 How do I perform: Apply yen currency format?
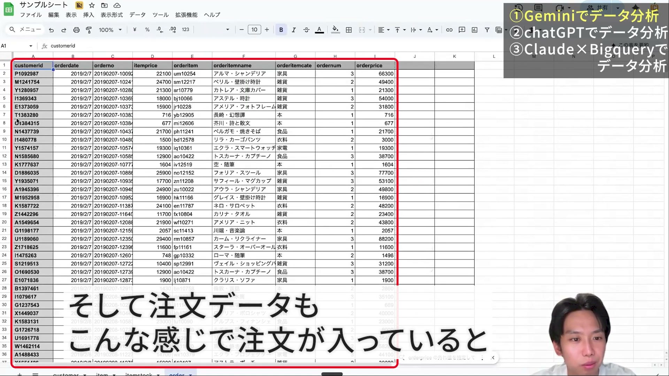point(134,30)
